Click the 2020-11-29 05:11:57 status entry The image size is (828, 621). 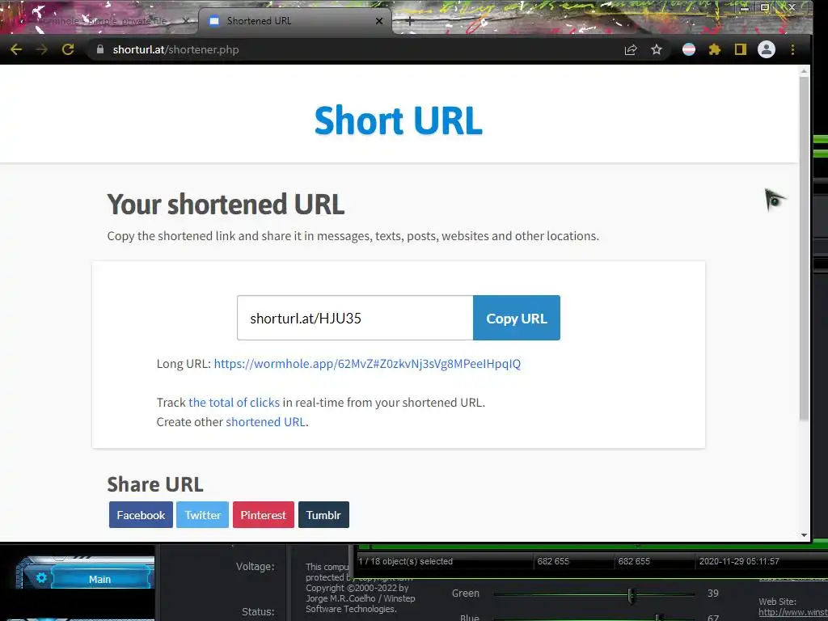click(739, 561)
